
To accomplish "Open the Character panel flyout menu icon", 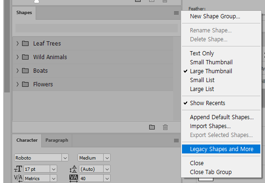I will [x=176, y=141].
